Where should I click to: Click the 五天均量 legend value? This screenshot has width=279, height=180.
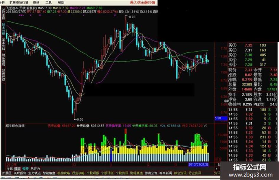62,126
